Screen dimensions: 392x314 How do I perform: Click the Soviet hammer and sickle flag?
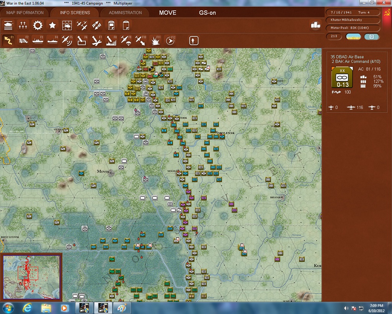(x=387, y=13)
